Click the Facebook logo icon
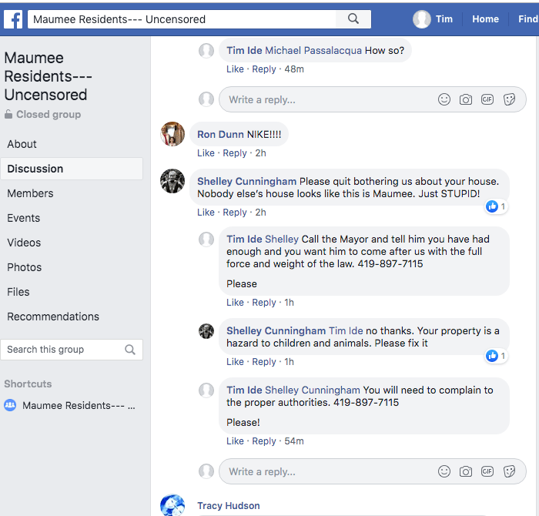Image resolution: width=539 pixels, height=516 pixels. (13, 19)
